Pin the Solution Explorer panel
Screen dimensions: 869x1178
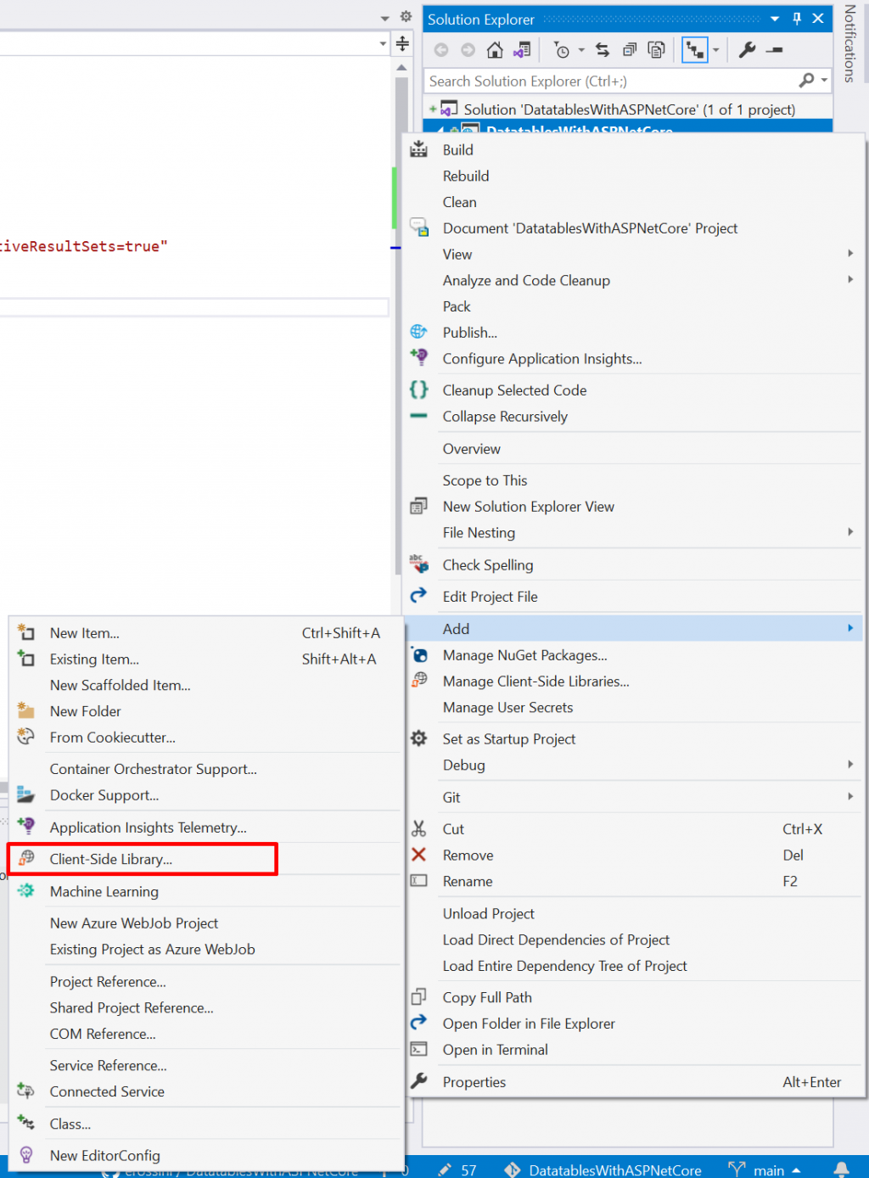click(x=796, y=18)
